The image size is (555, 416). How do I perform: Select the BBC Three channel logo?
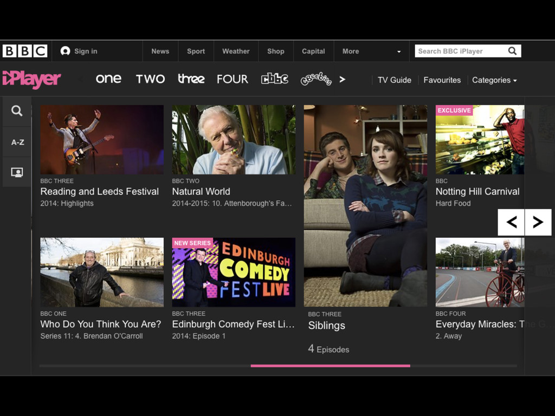click(x=191, y=79)
